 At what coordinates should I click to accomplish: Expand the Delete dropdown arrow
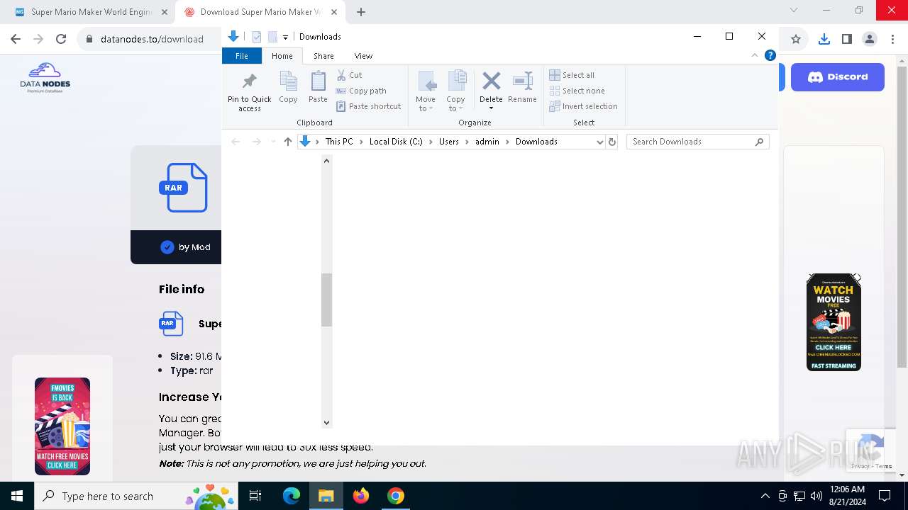[x=491, y=108]
